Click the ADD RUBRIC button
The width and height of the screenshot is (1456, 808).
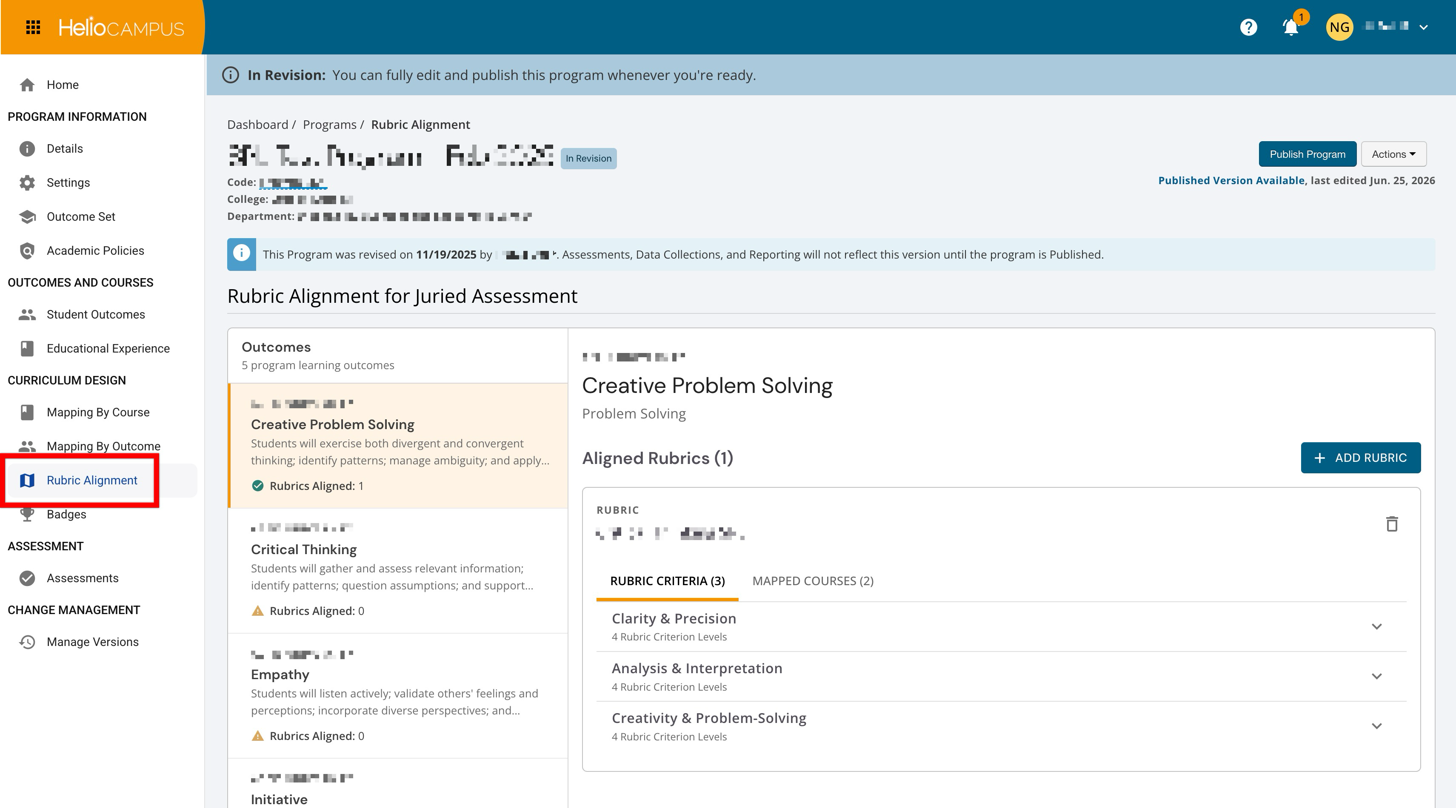[1360, 458]
